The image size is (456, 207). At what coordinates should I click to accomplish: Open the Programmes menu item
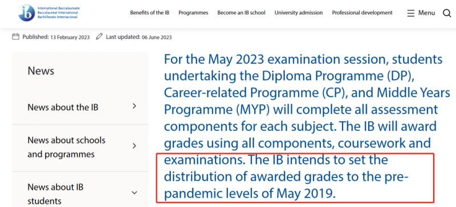193,13
